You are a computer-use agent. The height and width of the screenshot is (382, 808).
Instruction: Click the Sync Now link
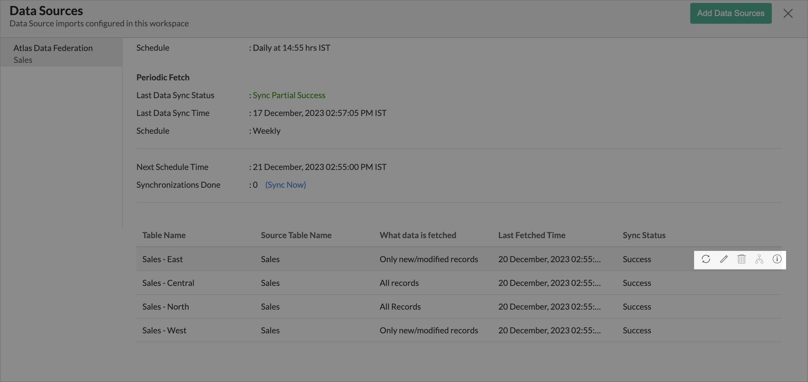tap(285, 185)
